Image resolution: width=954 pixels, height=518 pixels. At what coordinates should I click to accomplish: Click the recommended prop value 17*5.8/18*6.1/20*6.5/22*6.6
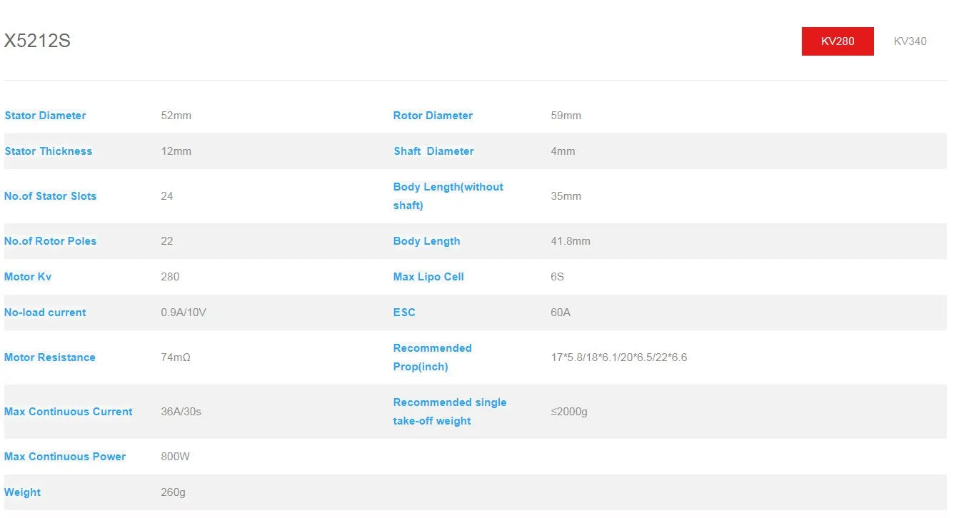tap(618, 357)
